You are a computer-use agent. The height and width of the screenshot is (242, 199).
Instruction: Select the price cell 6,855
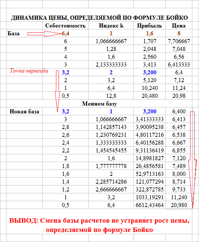(179, 150)
